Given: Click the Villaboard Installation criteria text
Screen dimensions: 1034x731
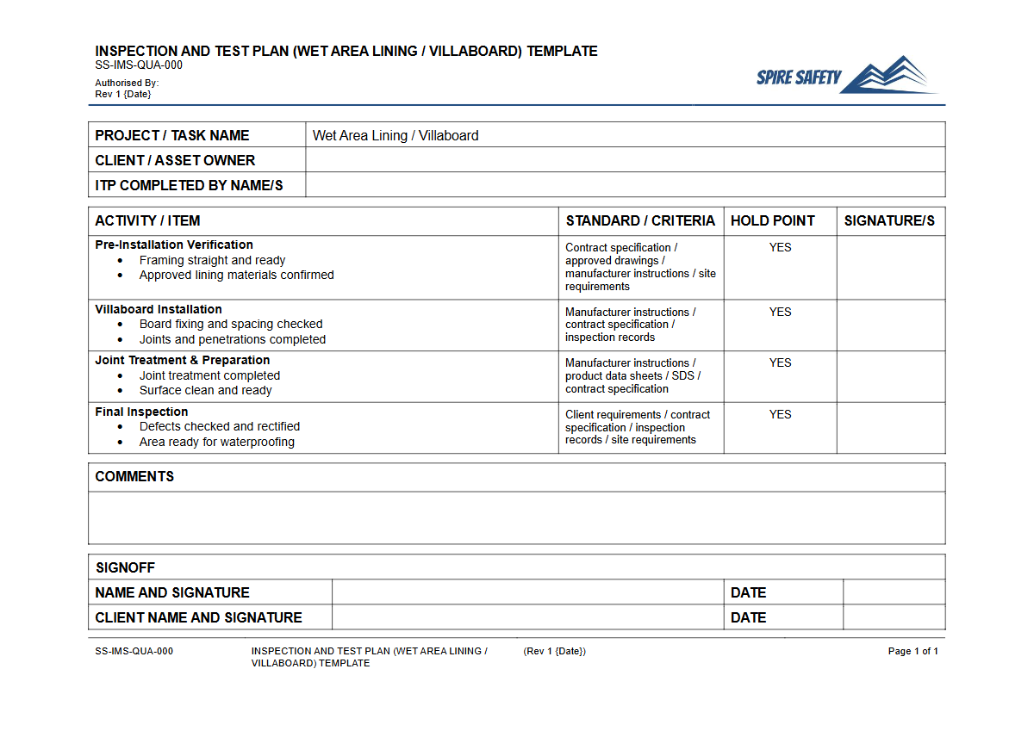Looking at the screenshot, I should pyautogui.click(x=631, y=325).
